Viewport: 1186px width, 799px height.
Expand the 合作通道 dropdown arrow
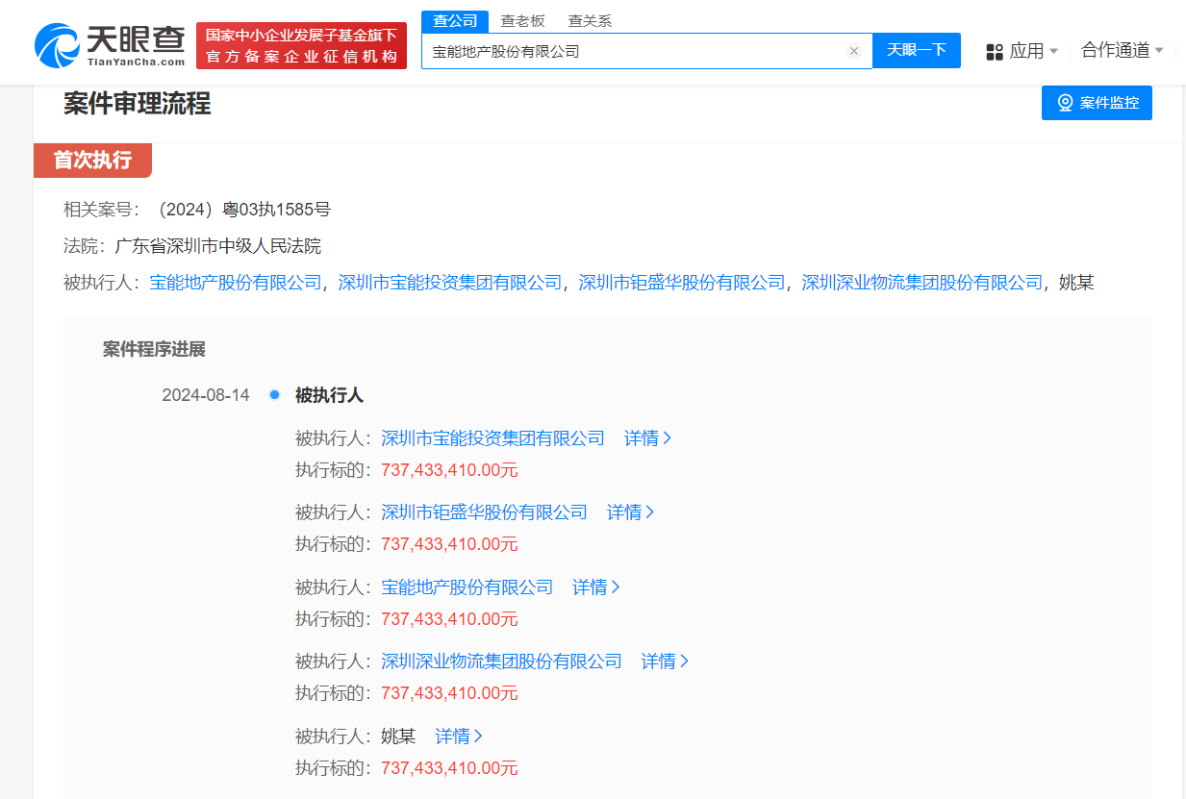tap(1161, 51)
